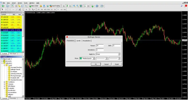Select the crosshair cursor tool
188x101 pixels.
6,9
